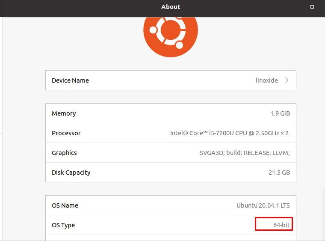
Task: Maximize the About window
Action: tap(312, 7)
